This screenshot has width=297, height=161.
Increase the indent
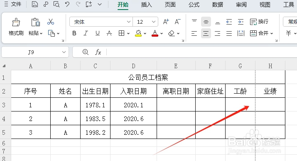click(241, 22)
